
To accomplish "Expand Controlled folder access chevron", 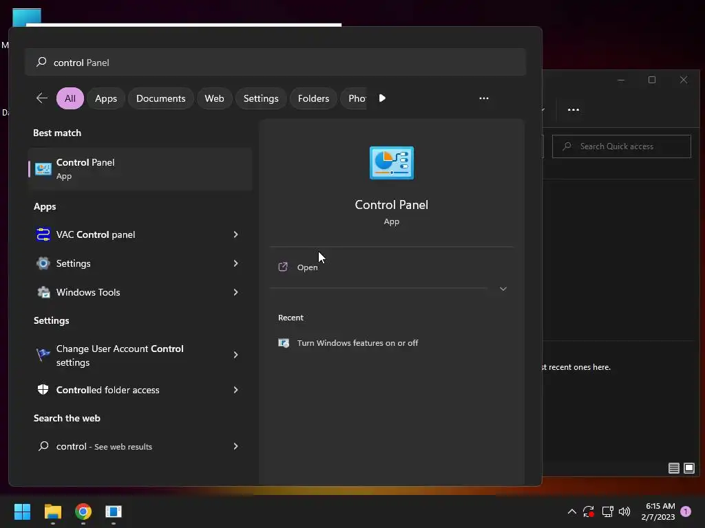I will [235, 390].
